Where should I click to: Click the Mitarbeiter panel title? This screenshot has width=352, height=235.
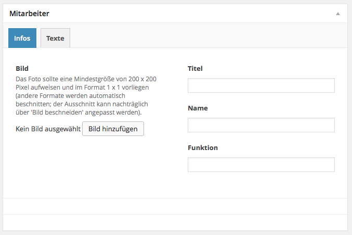pyautogui.click(x=30, y=14)
